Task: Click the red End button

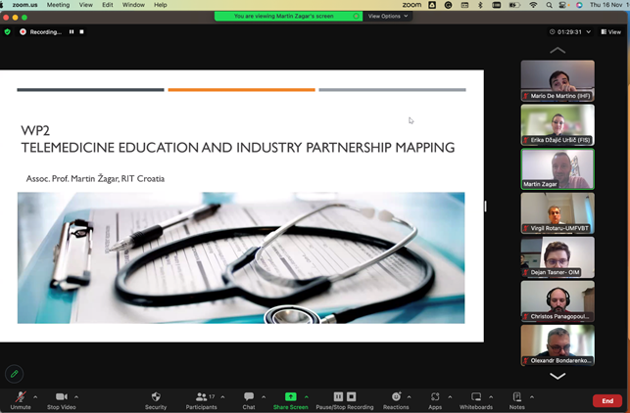Action: [606, 401]
